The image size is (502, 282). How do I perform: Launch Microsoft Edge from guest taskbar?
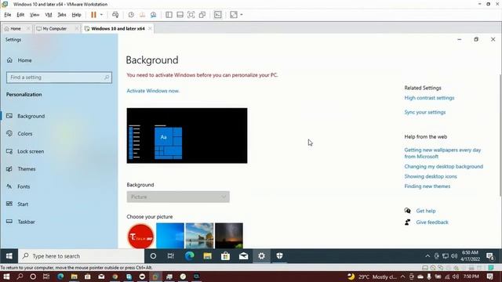click(x=189, y=256)
